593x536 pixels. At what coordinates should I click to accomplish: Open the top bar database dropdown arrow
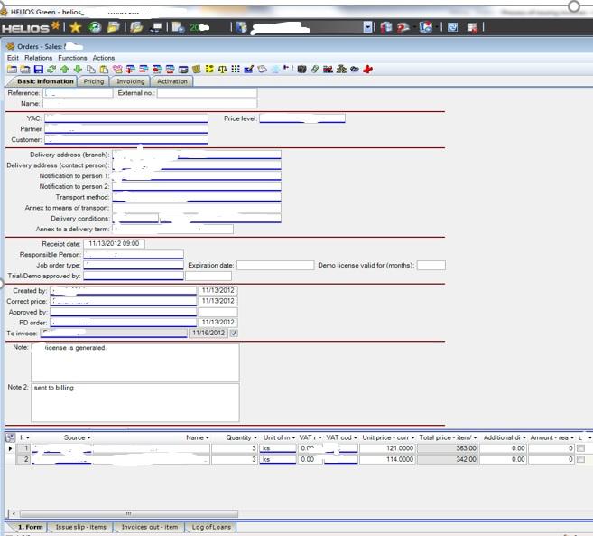[x=367, y=27]
